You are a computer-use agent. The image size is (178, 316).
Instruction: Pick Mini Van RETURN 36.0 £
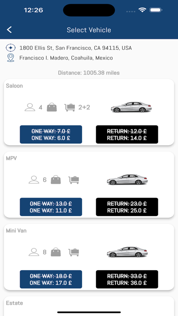click(127, 279)
